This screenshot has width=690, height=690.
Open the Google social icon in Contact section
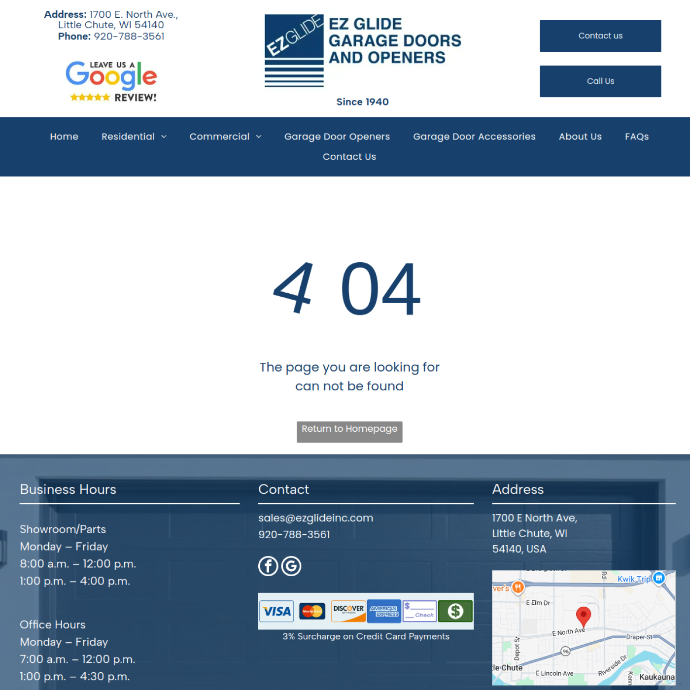(x=291, y=566)
